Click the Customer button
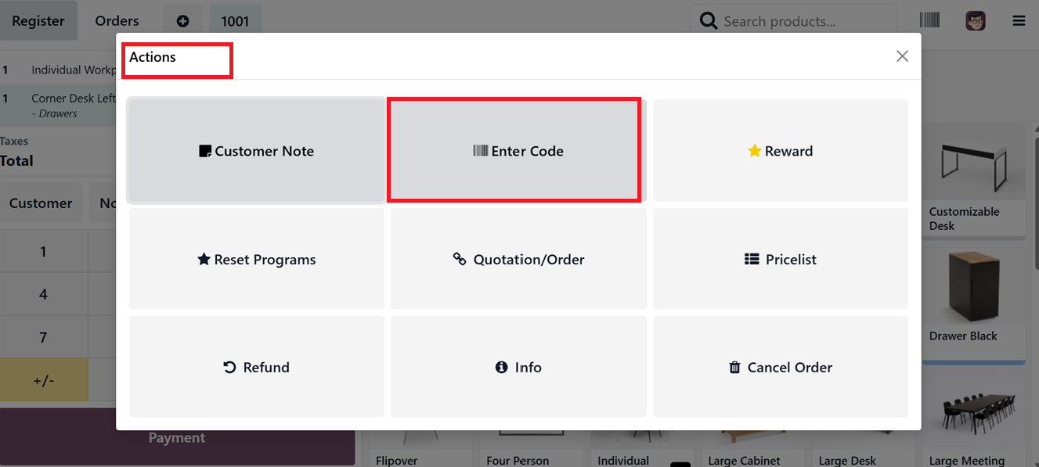This screenshot has height=467, width=1039. coord(41,203)
